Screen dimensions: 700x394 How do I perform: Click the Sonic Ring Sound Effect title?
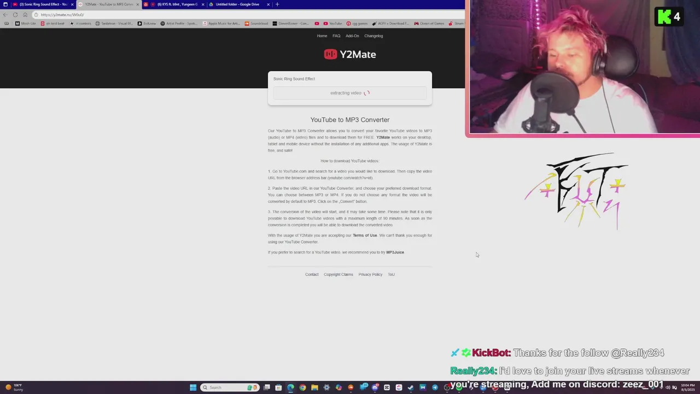click(x=294, y=79)
